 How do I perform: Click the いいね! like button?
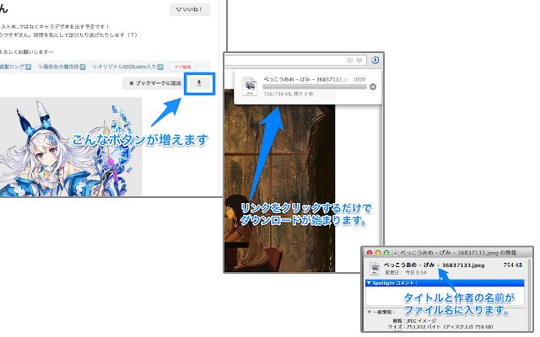189,9
